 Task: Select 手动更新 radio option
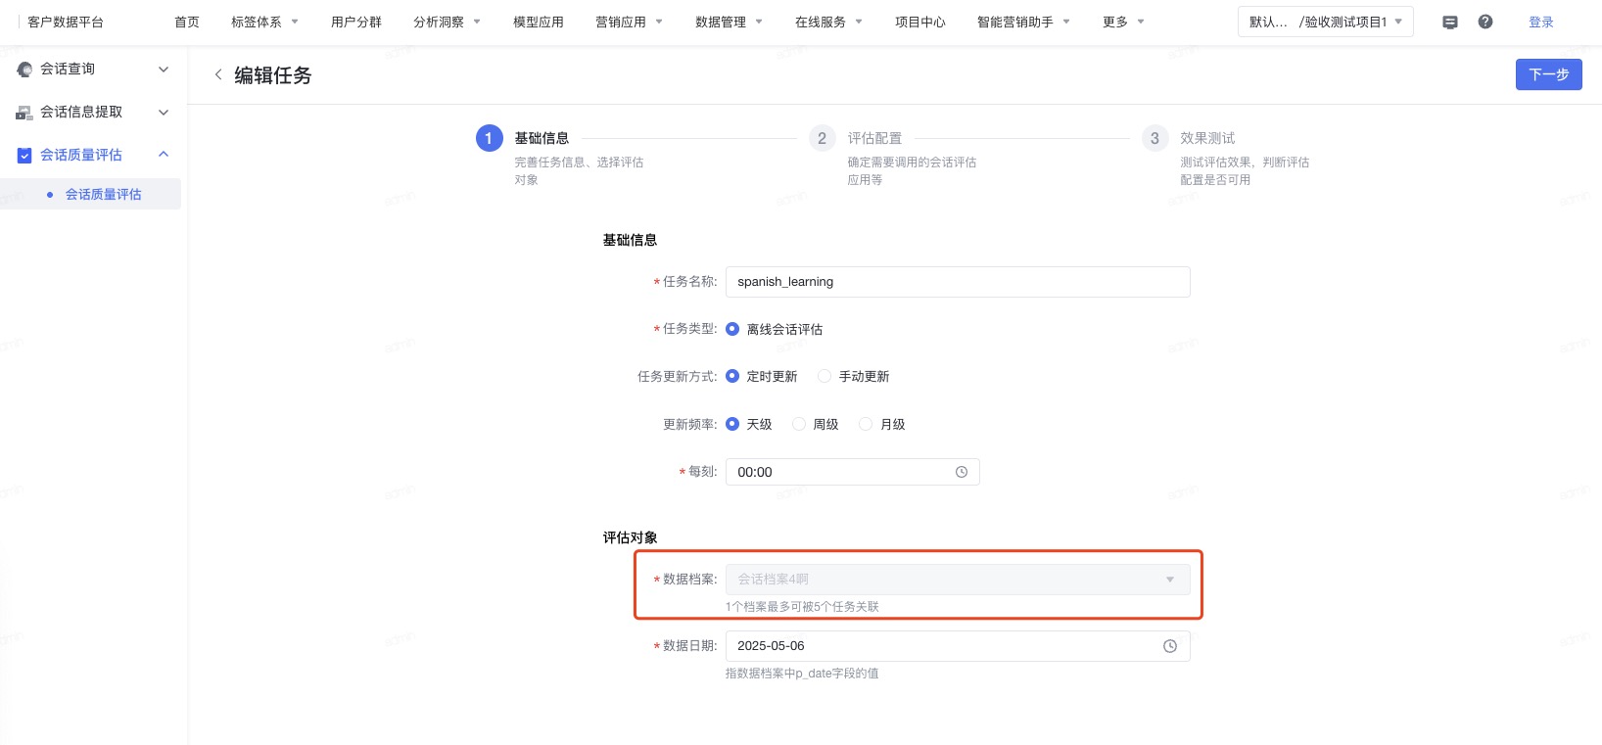point(825,376)
